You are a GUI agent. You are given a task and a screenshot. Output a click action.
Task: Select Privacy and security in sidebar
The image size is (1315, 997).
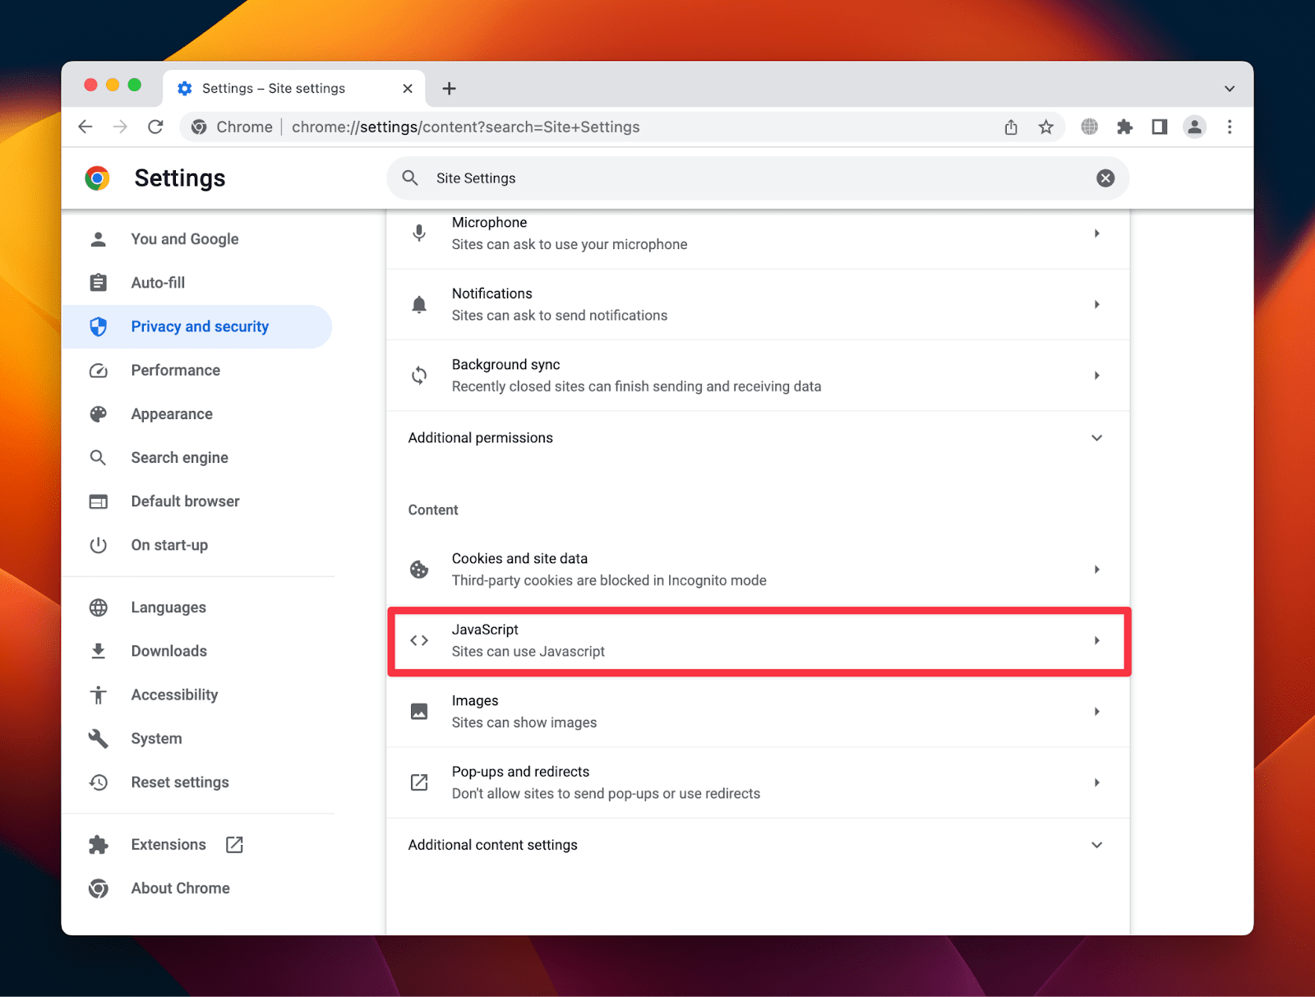(x=197, y=326)
